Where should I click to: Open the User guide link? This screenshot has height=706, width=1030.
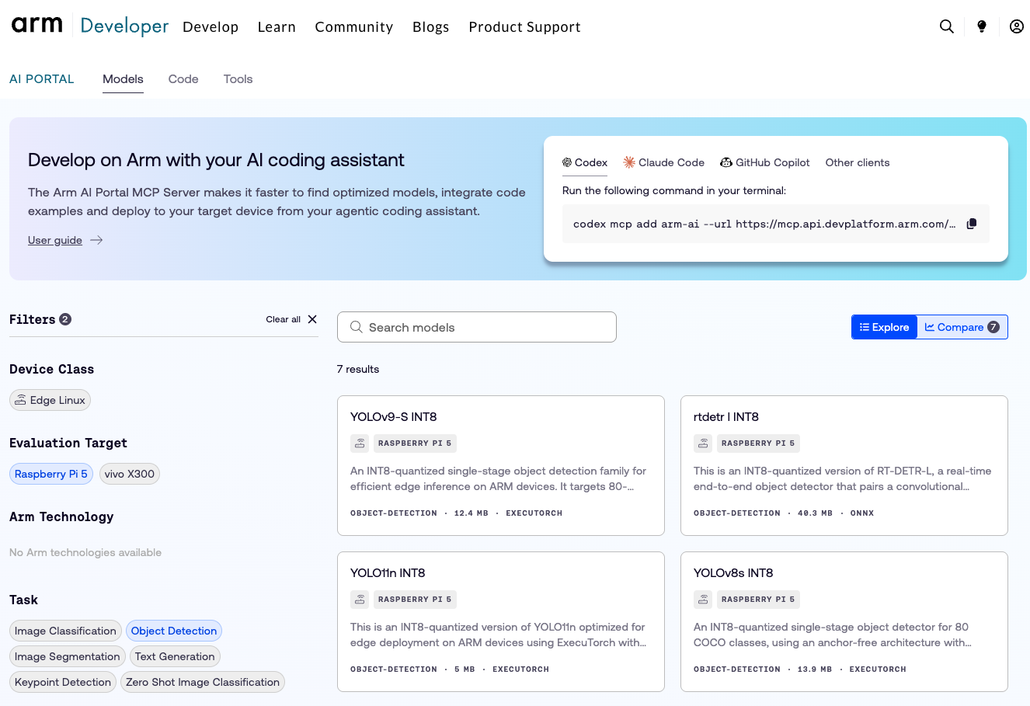click(x=55, y=240)
